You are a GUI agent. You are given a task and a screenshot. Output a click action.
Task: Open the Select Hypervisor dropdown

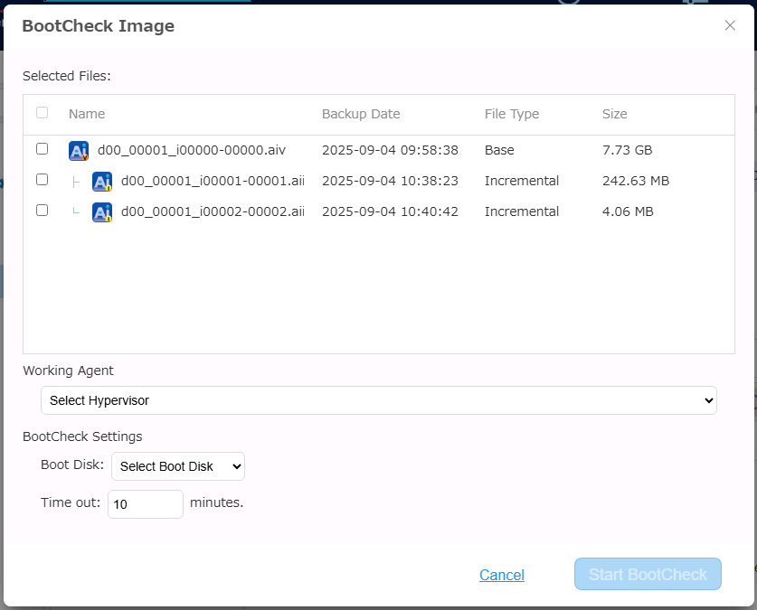378,400
